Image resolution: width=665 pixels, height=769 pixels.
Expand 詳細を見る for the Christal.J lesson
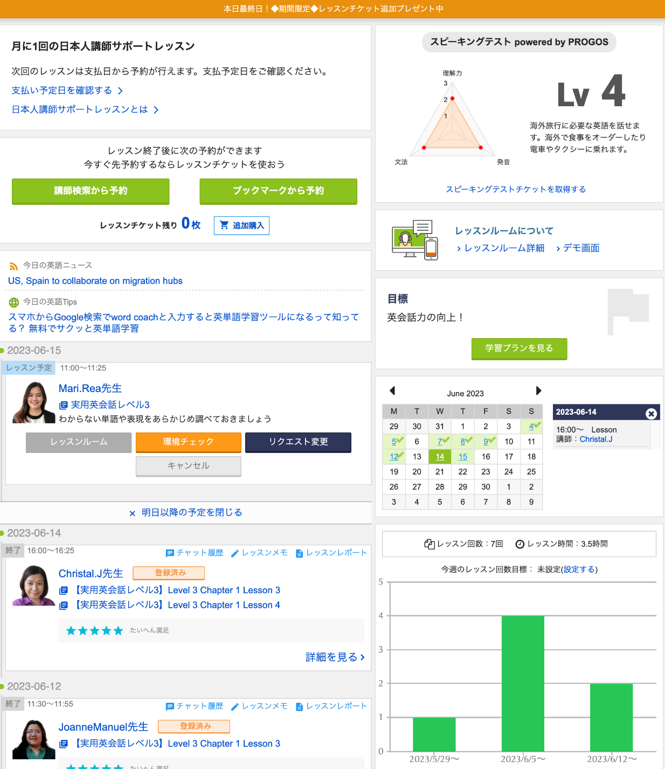pos(335,657)
